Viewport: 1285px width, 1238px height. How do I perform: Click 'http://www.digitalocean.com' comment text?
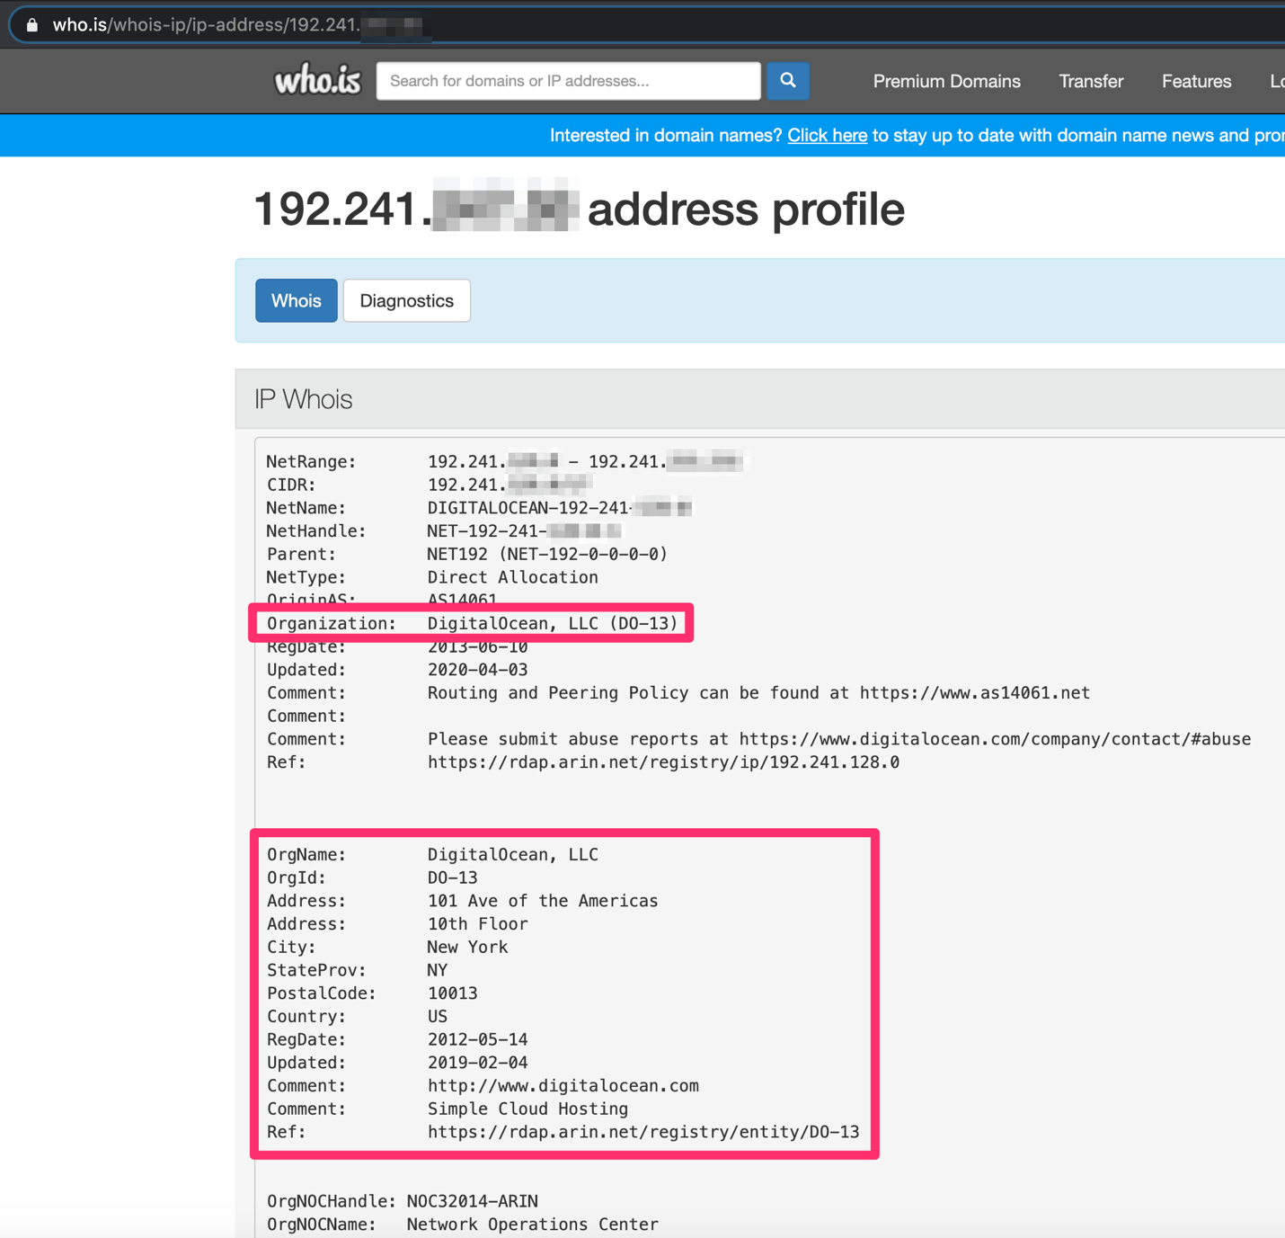point(563,1086)
